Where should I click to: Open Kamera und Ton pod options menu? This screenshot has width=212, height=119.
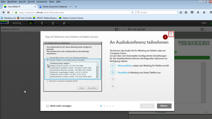point(125,29)
